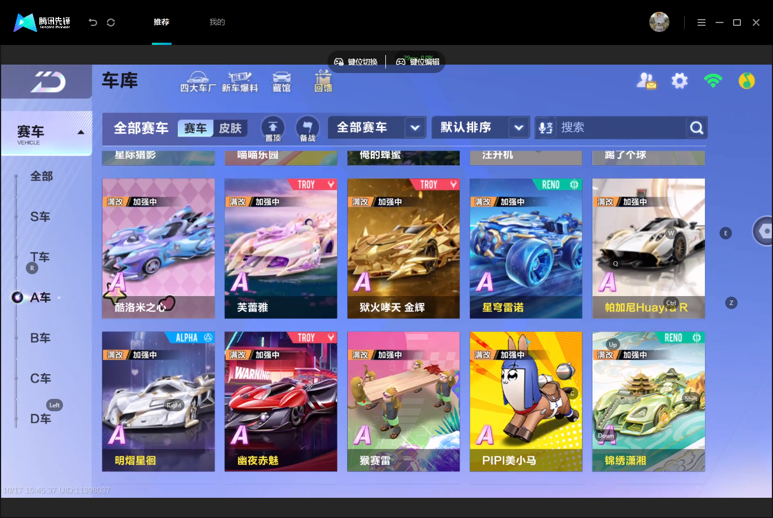Switch to the 我的 tab
This screenshot has height=518, width=773.
pyautogui.click(x=217, y=22)
